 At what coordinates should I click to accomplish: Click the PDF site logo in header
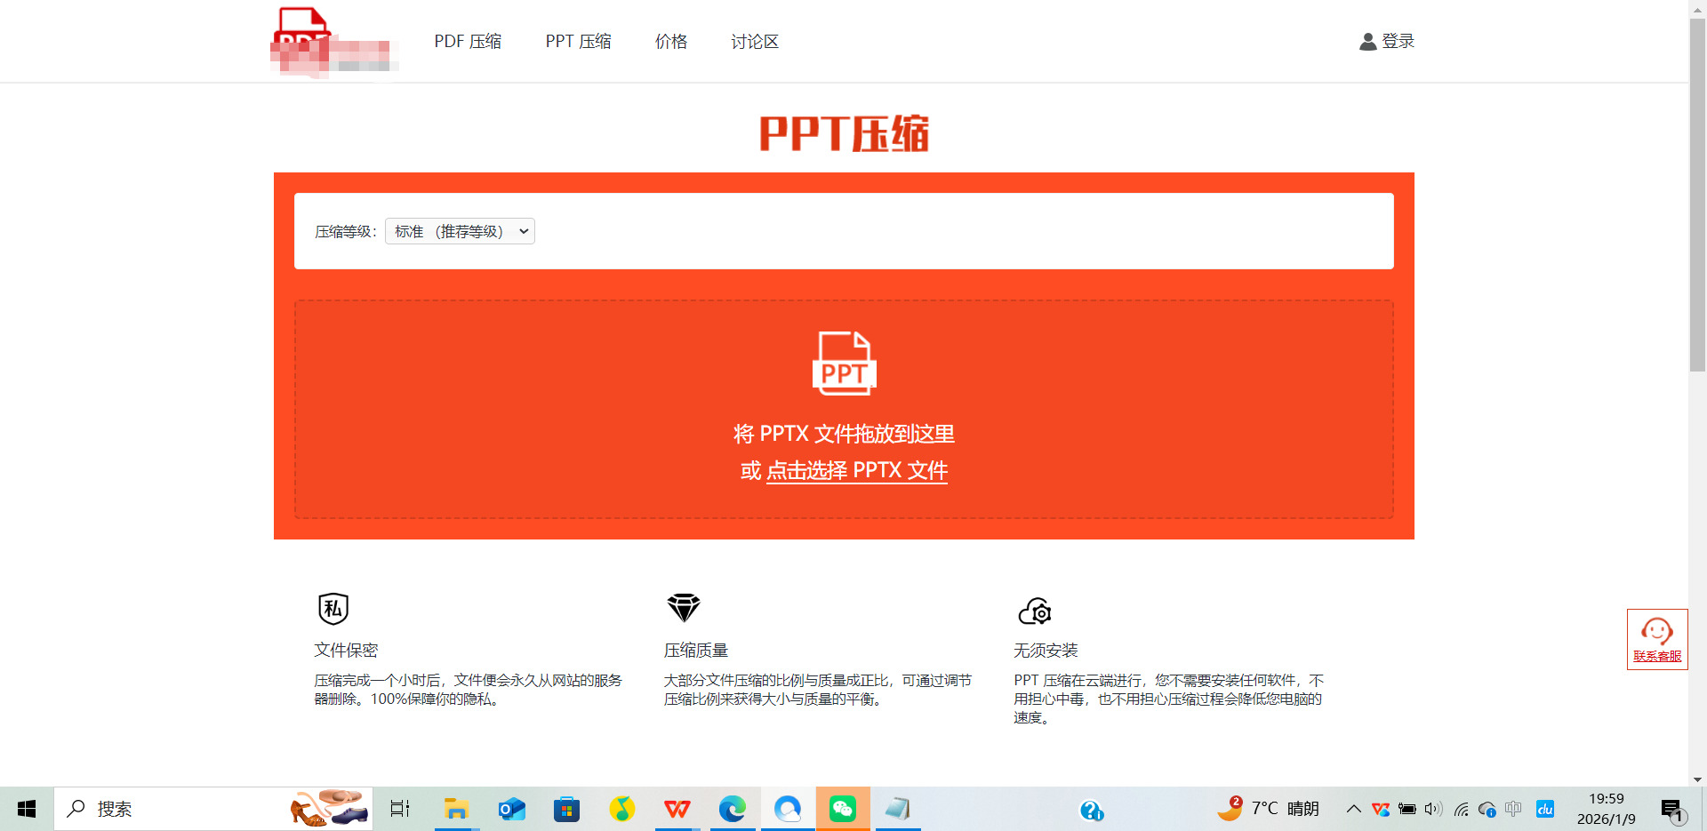coord(333,42)
